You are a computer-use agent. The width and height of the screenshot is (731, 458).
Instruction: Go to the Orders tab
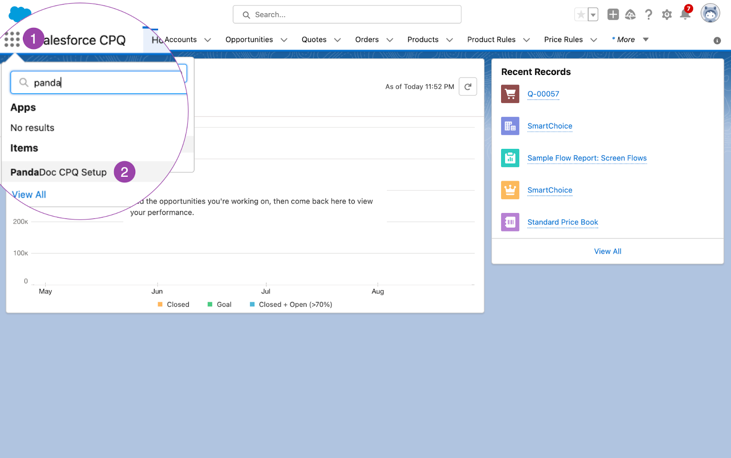367,40
